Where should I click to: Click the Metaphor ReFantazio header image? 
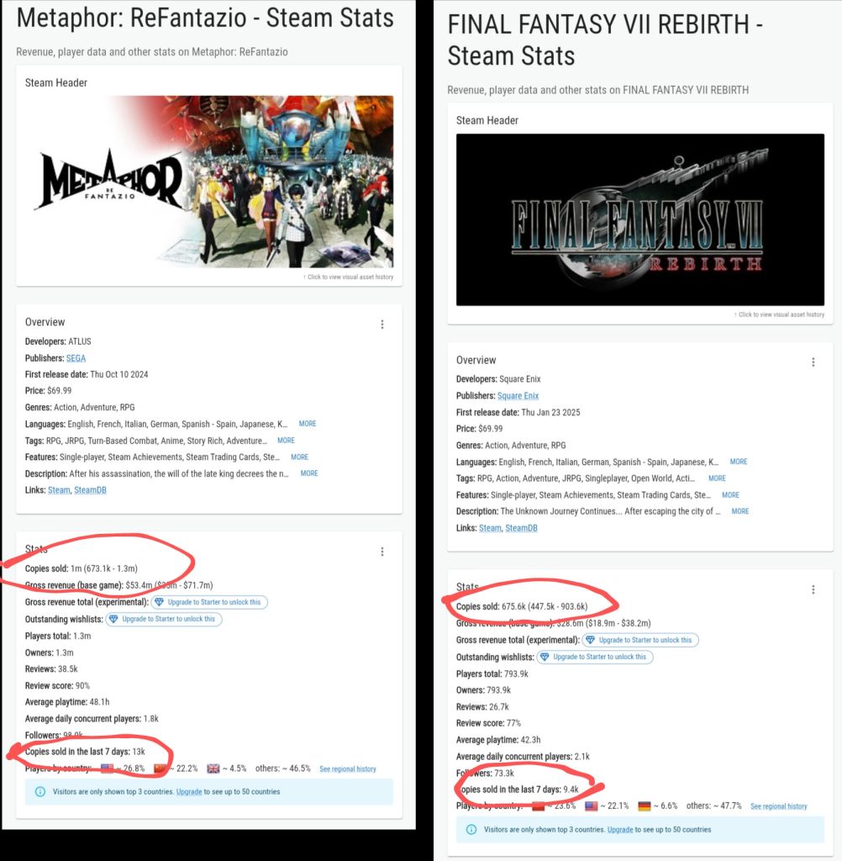(x=209, y=182)
